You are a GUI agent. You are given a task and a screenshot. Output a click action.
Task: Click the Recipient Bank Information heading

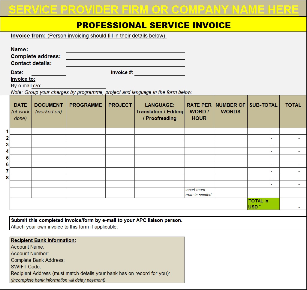click(44, 240)
